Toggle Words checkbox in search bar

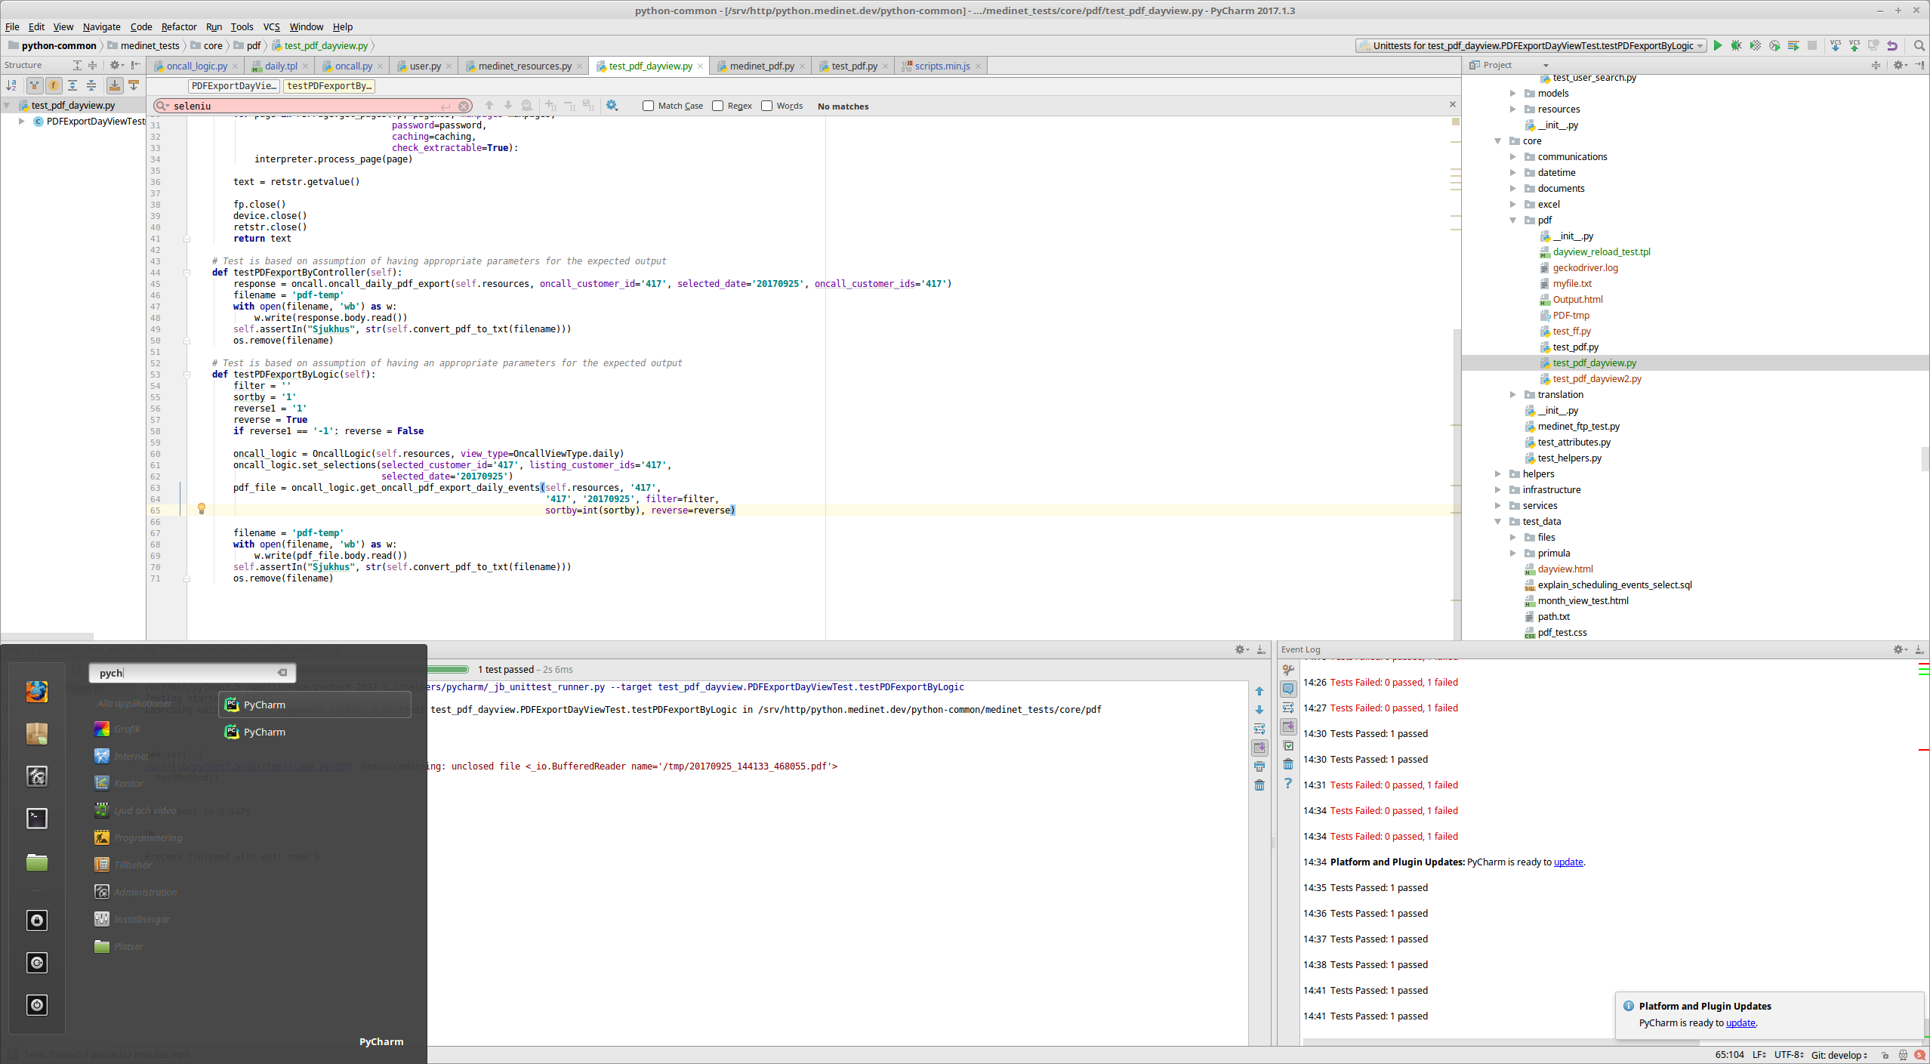click(x=765, y=106)
